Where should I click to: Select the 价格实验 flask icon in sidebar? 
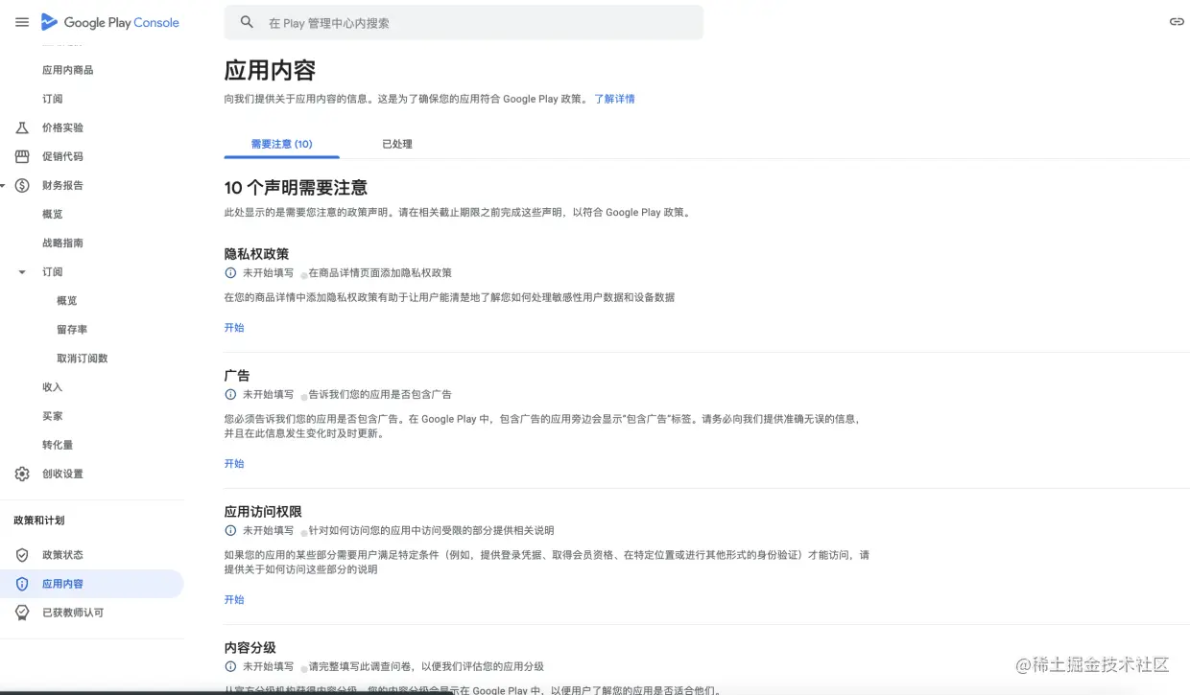tap(22, 127)
